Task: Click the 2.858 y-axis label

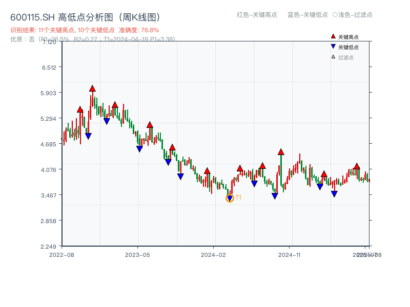Action: click(x=48, y=221)
